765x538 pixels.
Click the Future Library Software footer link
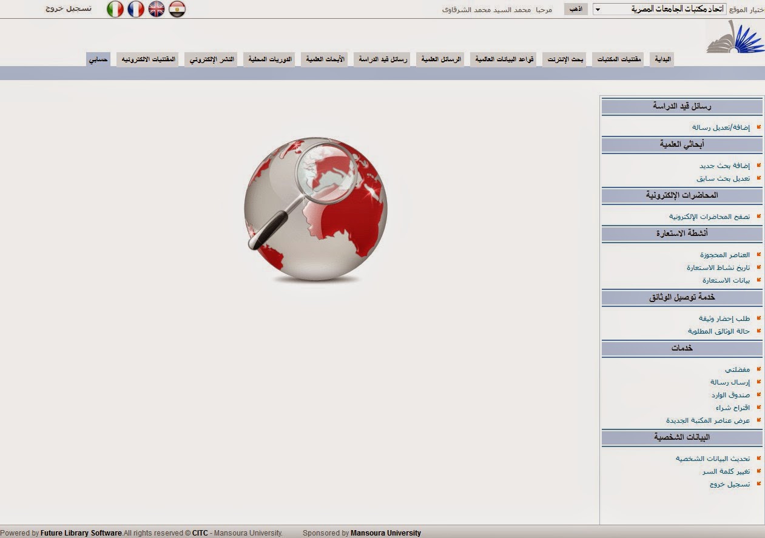click(81, 533)
